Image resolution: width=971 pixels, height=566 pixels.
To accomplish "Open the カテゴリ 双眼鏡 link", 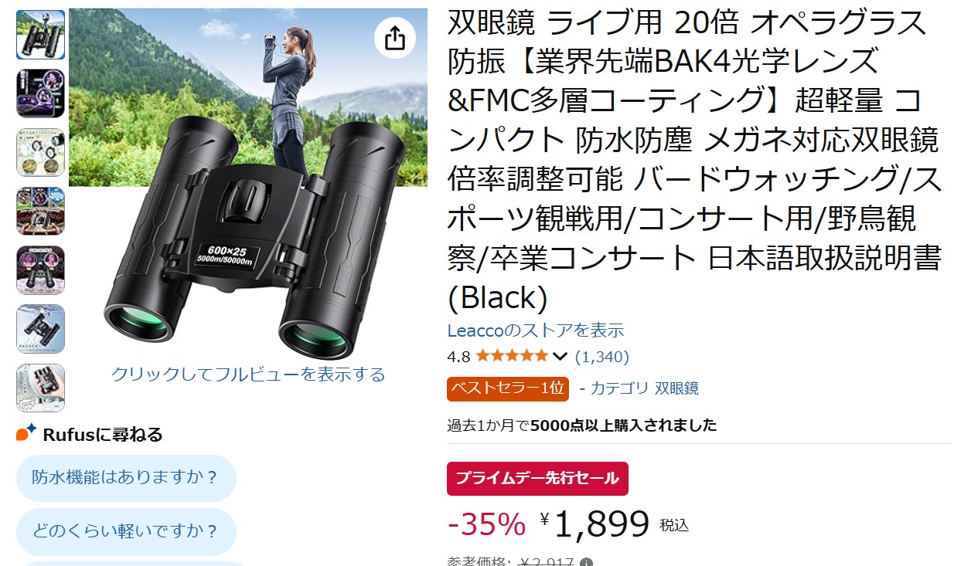I will pos(645,388).
